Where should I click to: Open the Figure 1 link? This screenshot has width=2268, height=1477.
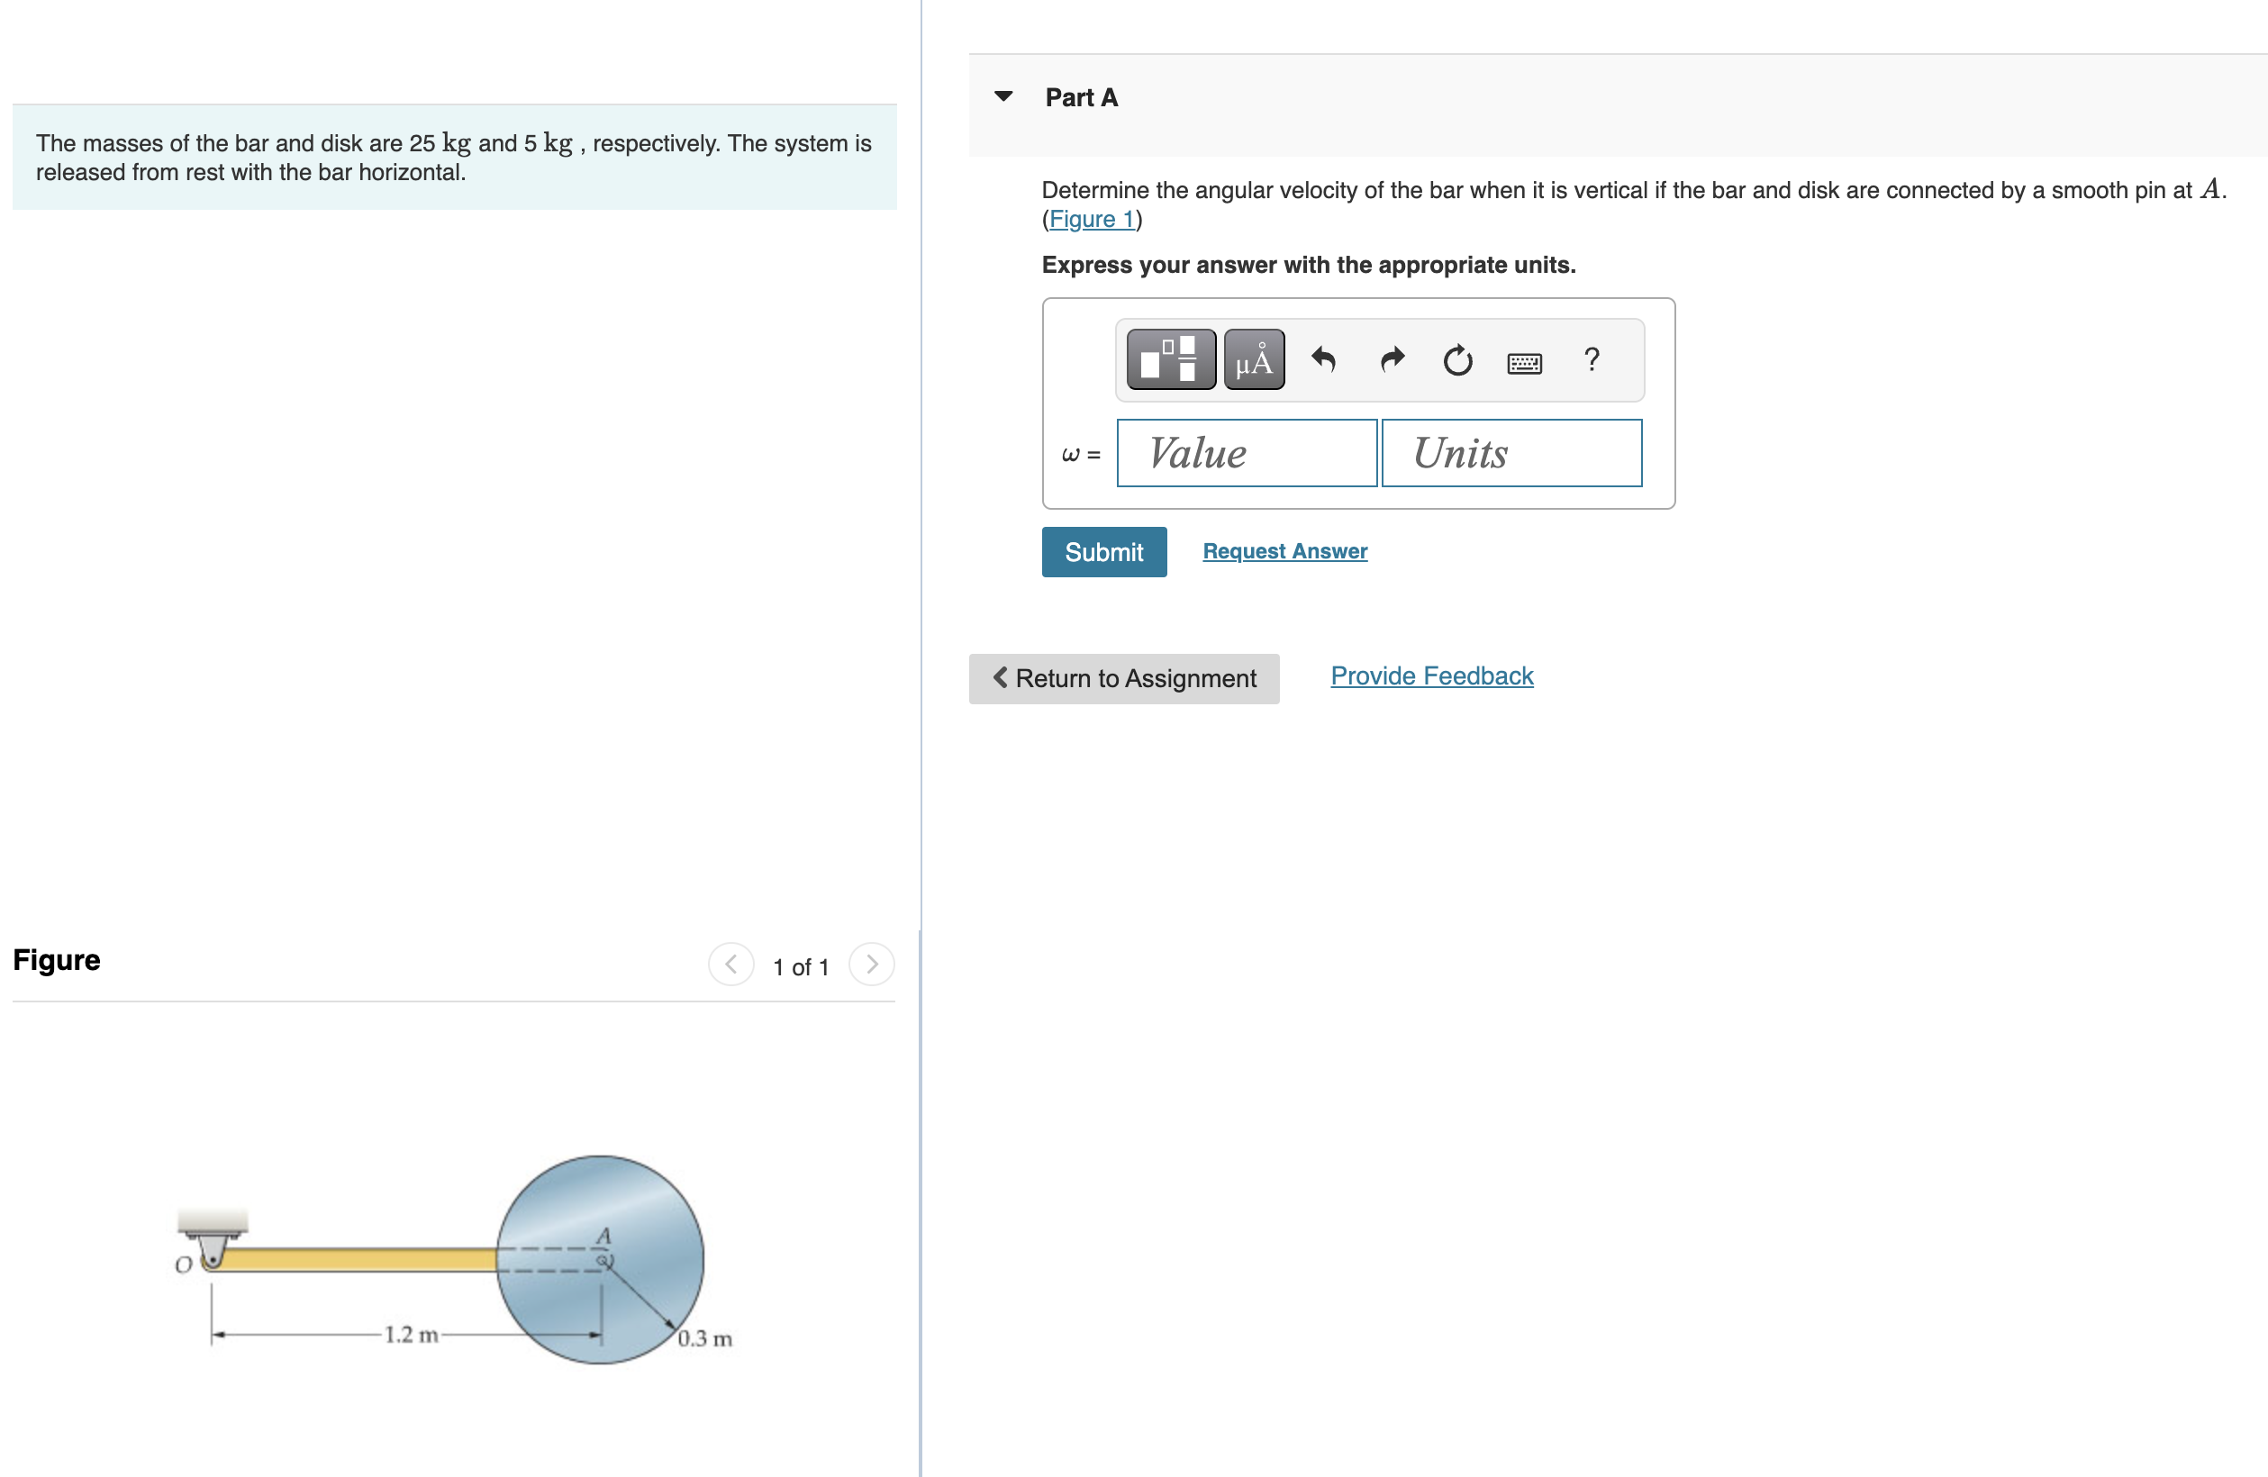pyautogui.click(x=1091, y=219)
